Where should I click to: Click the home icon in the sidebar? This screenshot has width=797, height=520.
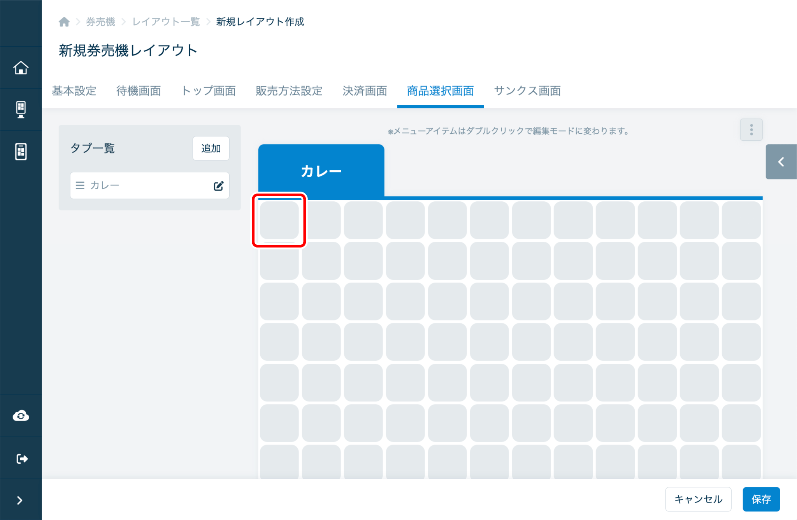click(x=21, y=68)
